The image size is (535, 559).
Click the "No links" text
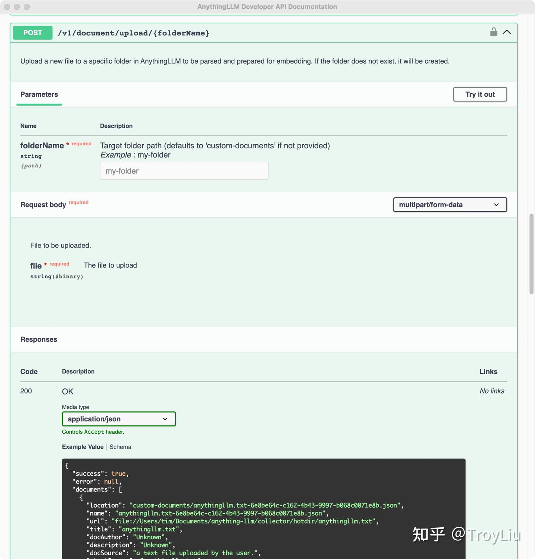(492, 391)
